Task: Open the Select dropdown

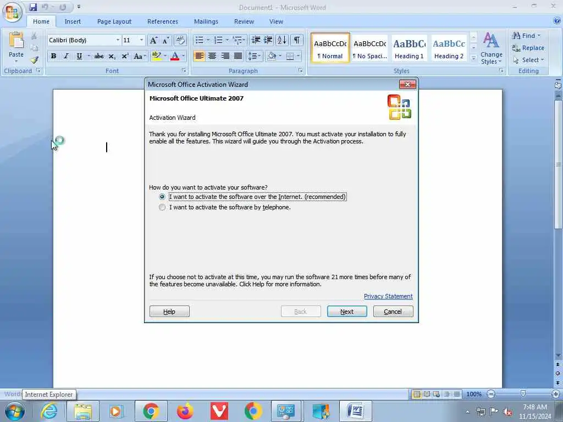Action: 529,60
